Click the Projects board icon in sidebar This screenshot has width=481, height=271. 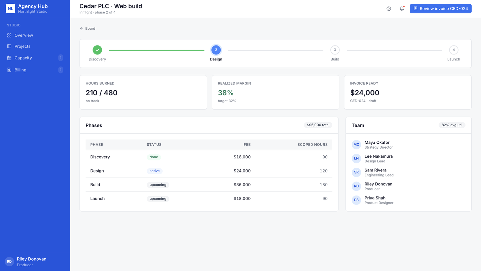[x=9, y=46]
